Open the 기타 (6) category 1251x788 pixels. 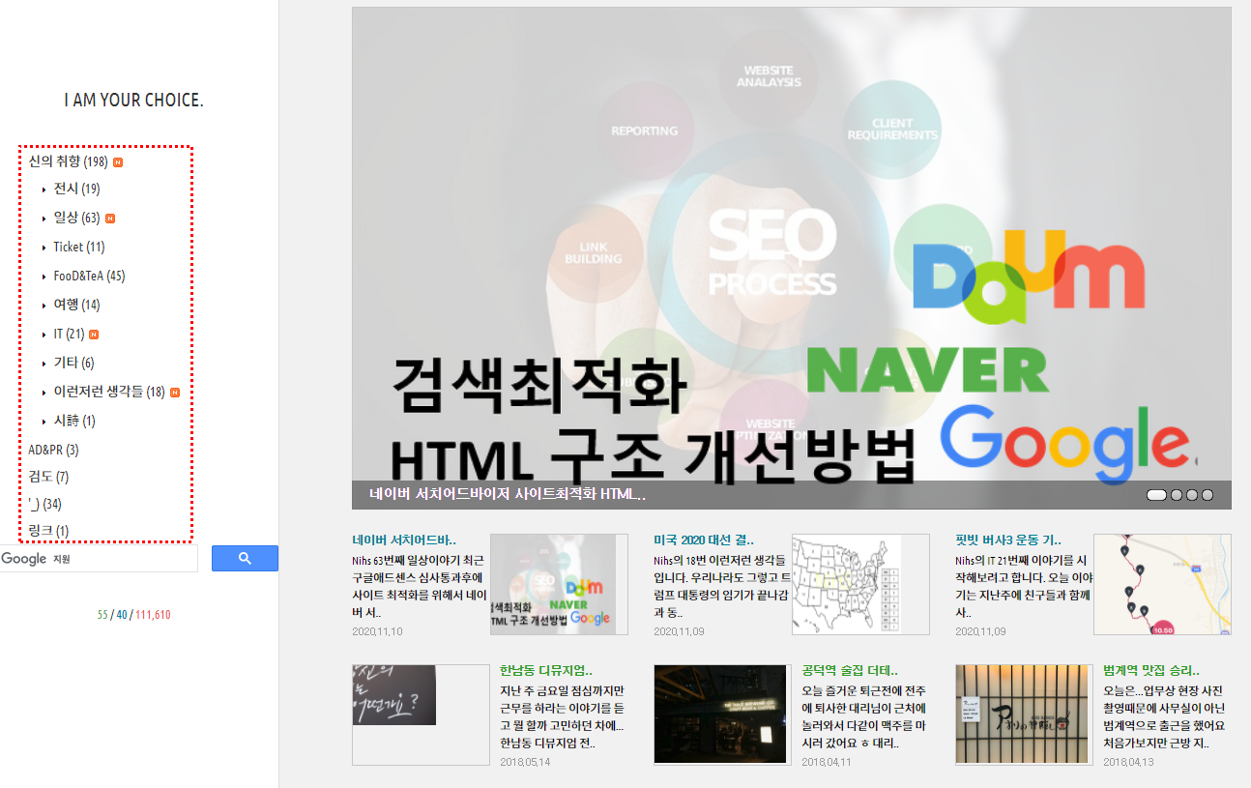coord(73,363)
